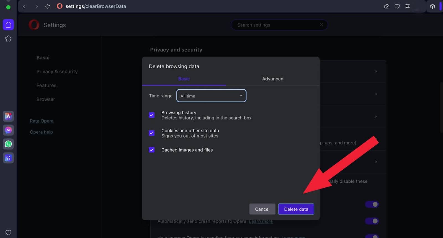Switch to the Advanced tab
The height and width of the screenshot is (238, 443).
tap(273, 79)
